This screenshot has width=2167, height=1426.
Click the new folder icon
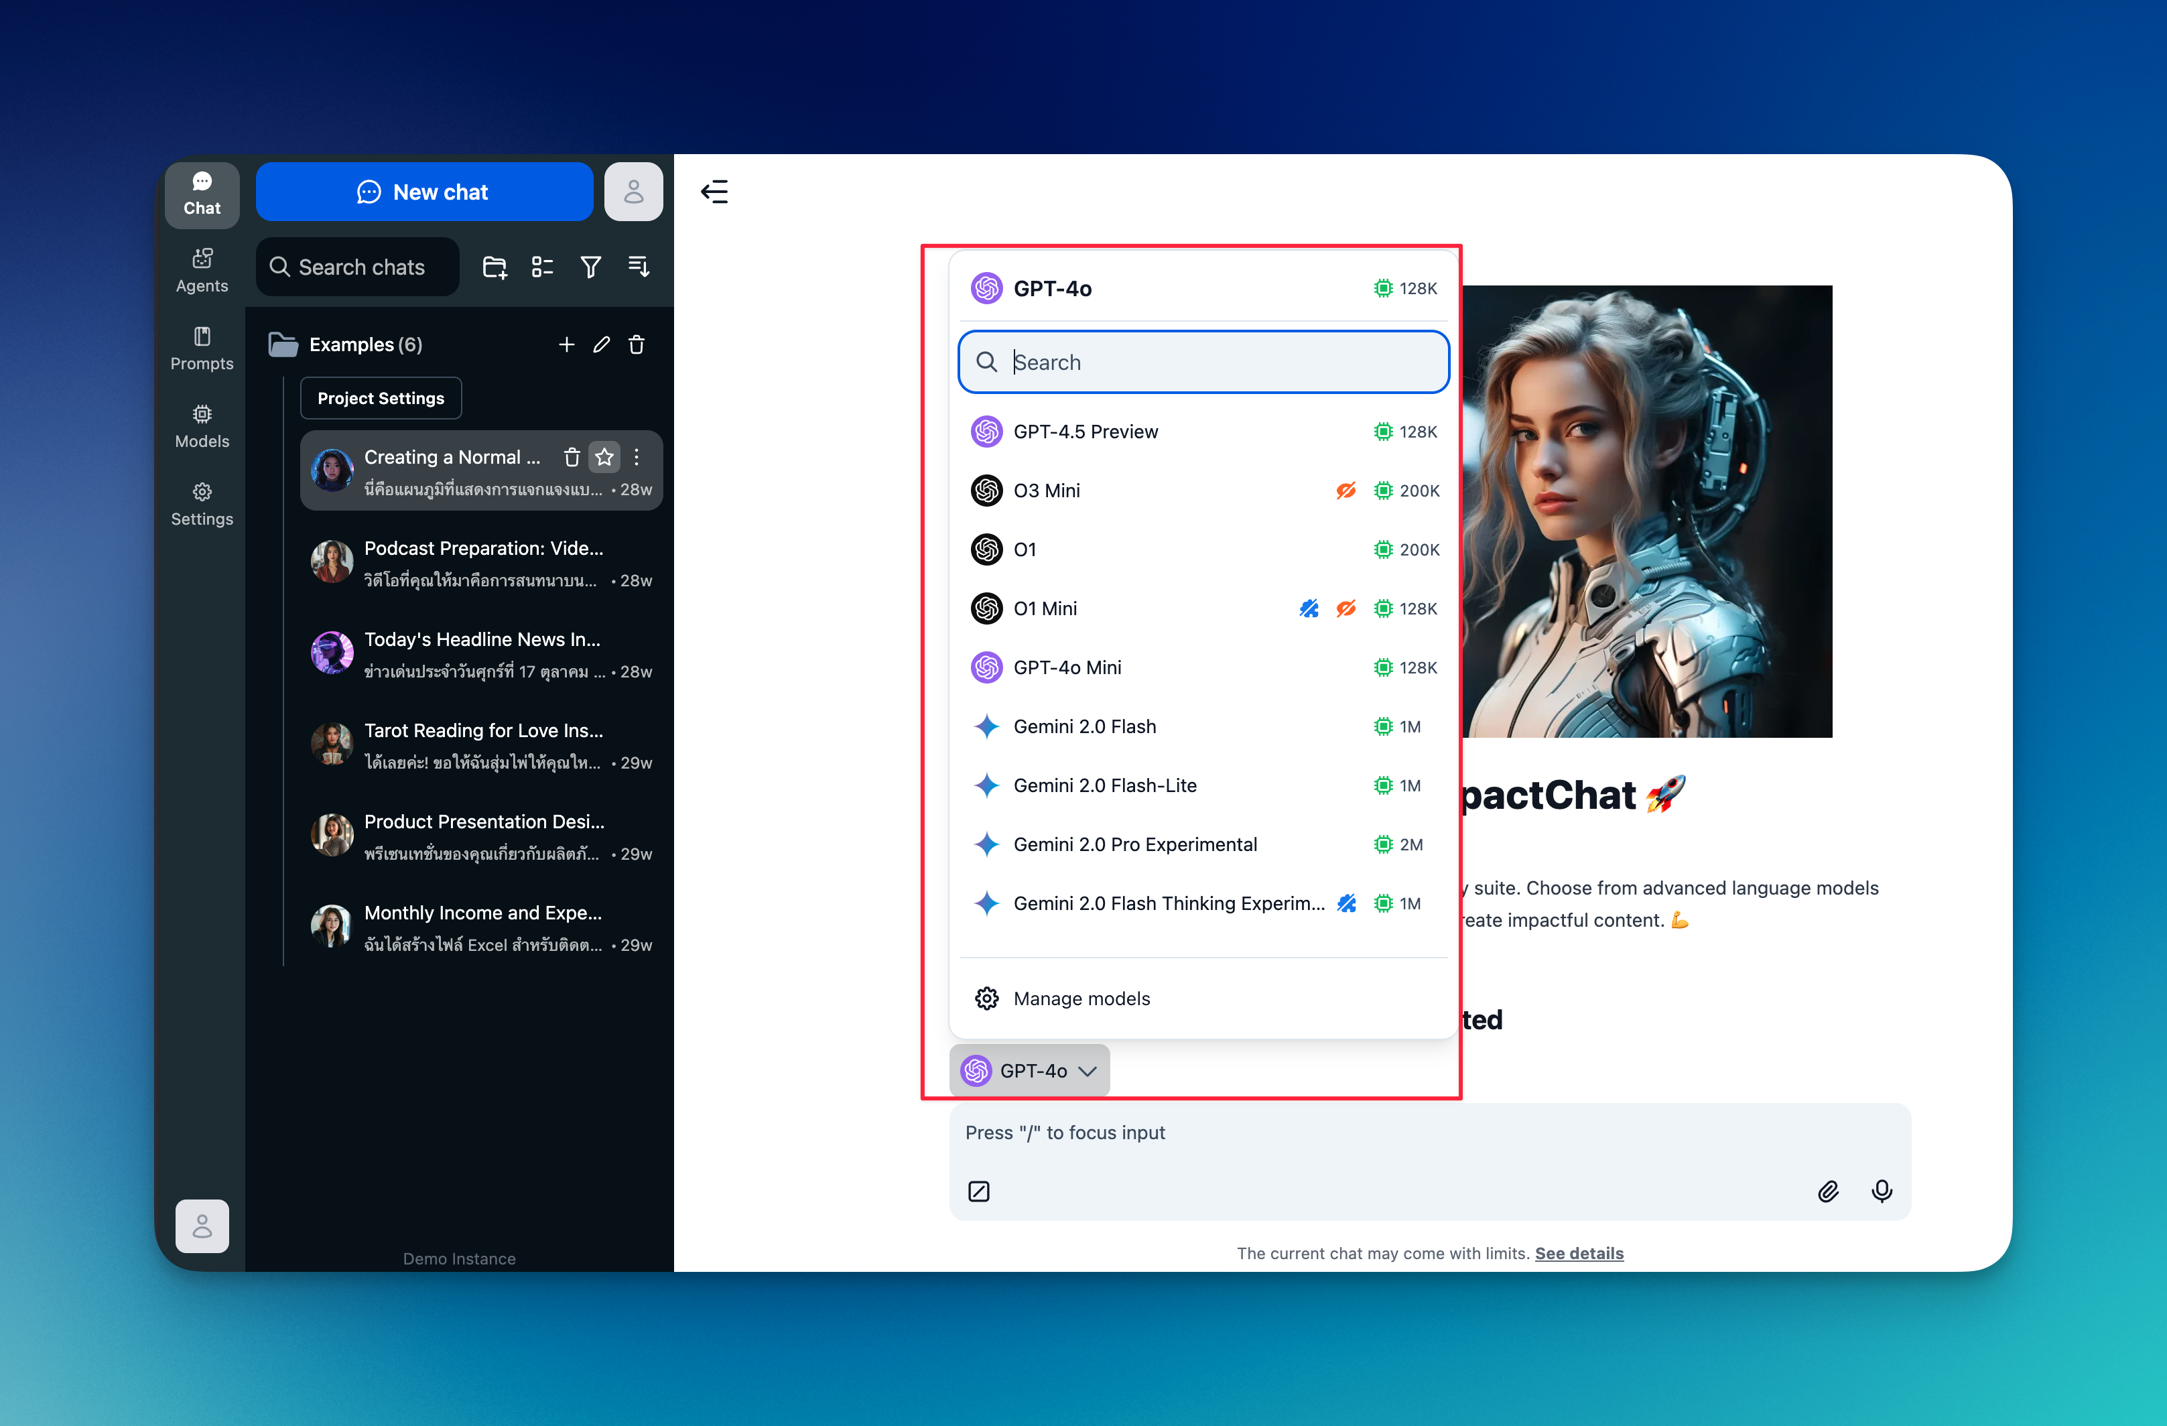pos(495,267)
